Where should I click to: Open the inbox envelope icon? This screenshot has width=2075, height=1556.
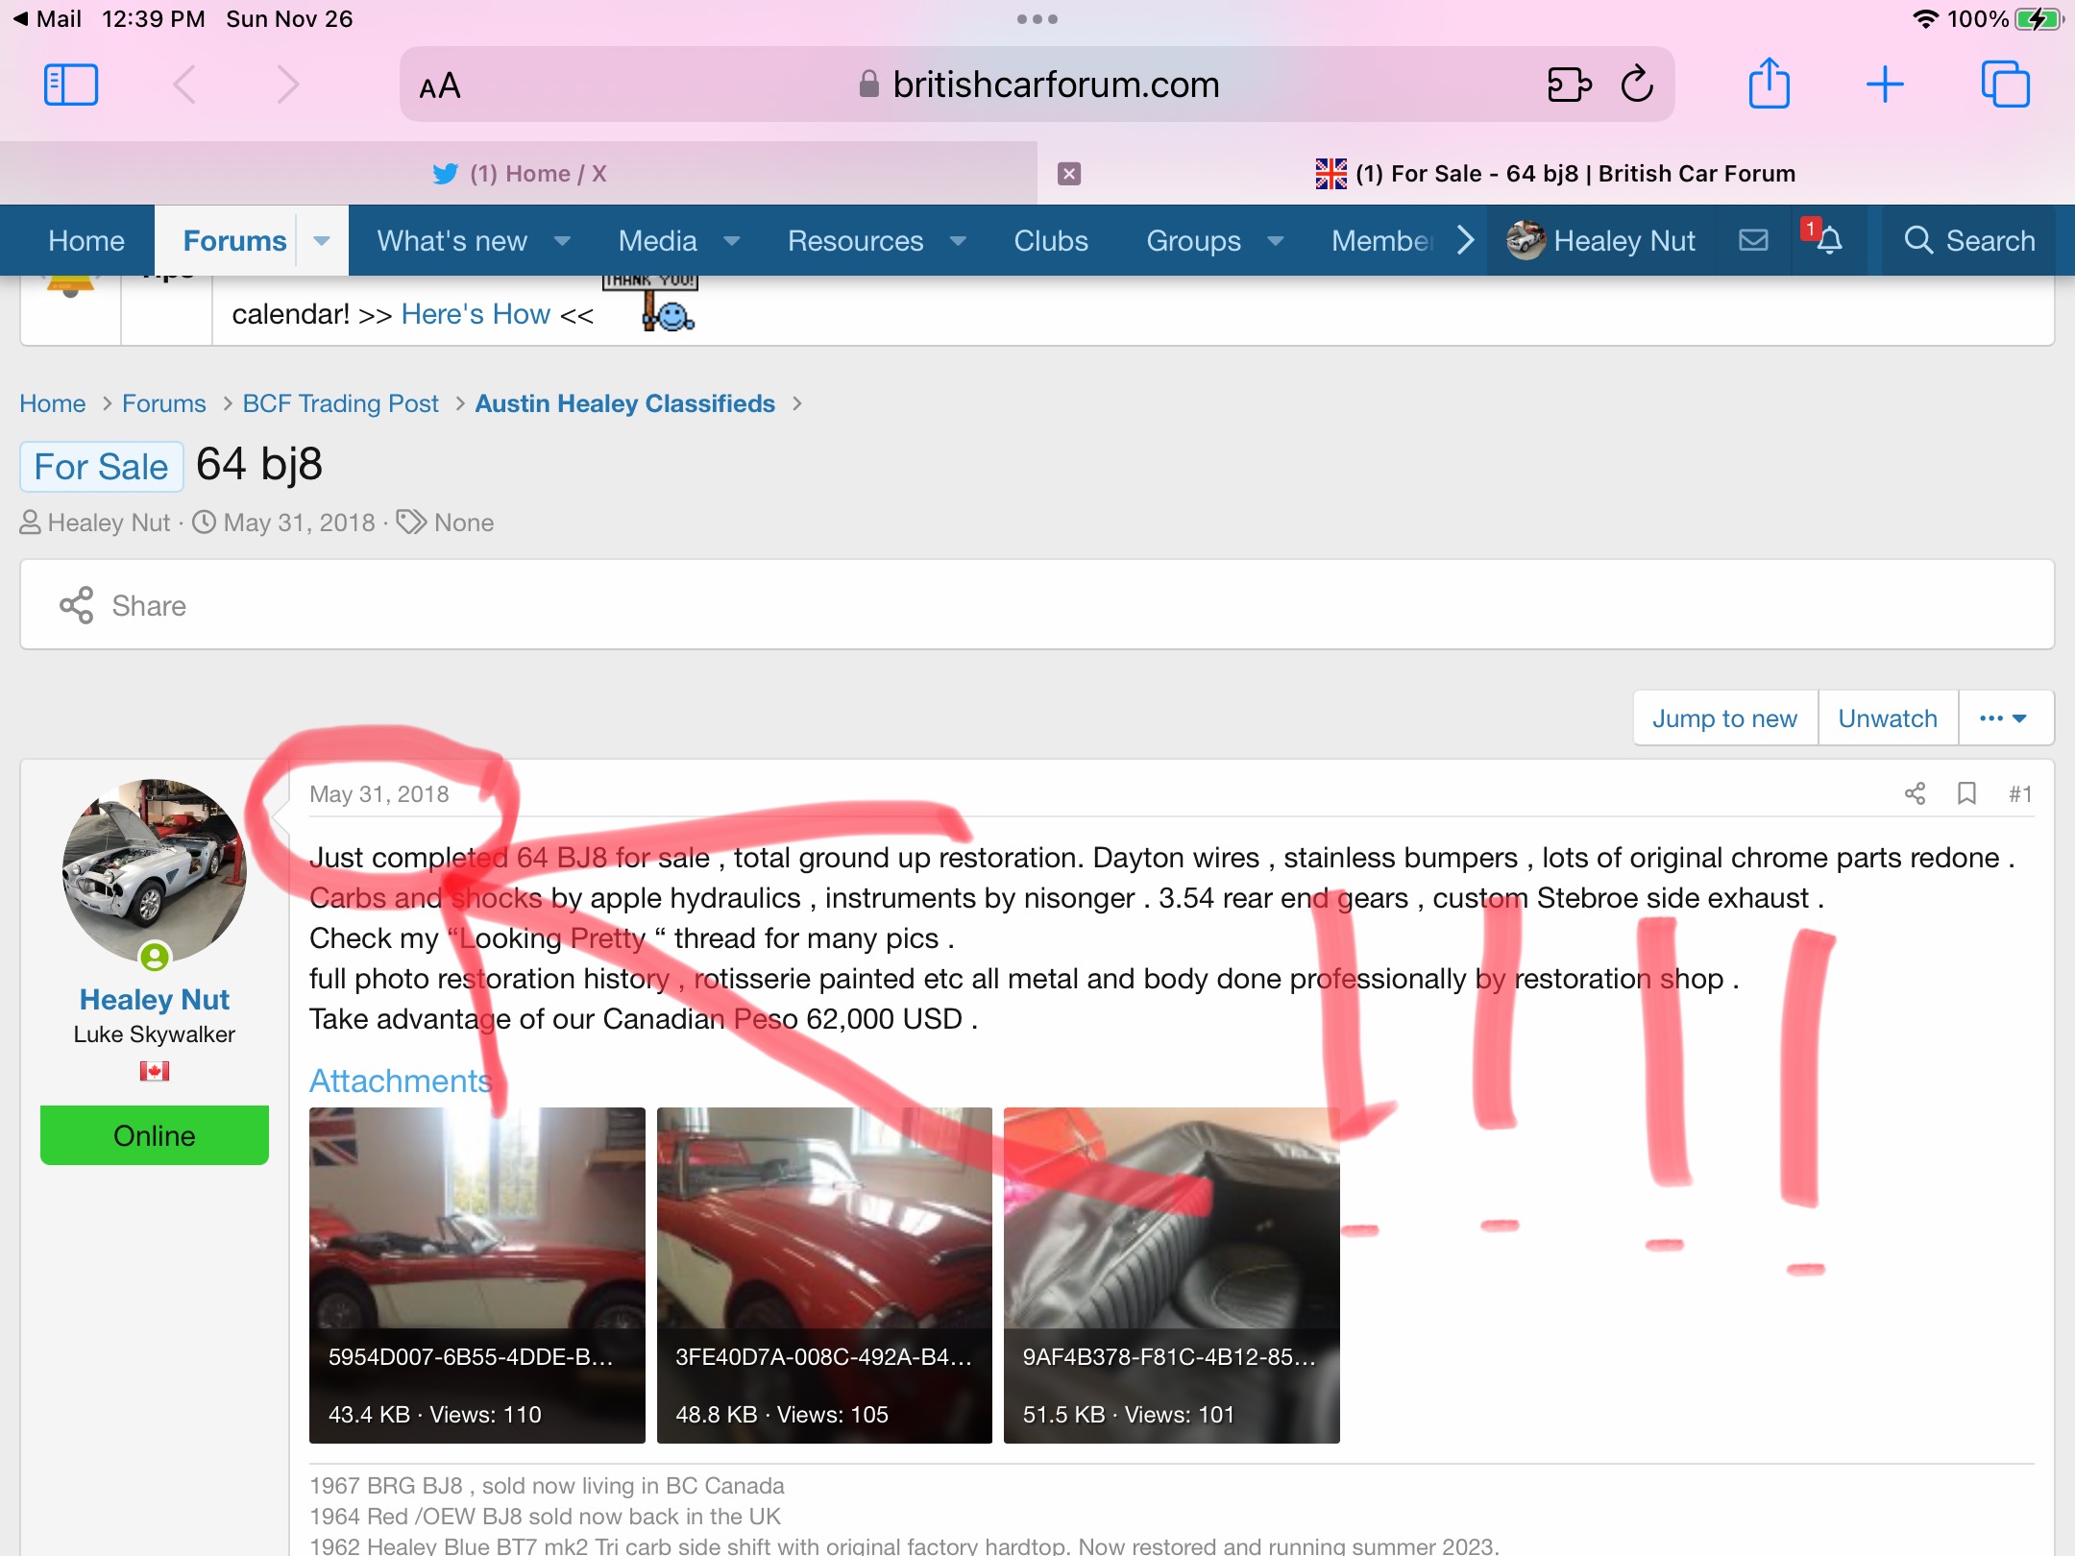click(1753, 240)
